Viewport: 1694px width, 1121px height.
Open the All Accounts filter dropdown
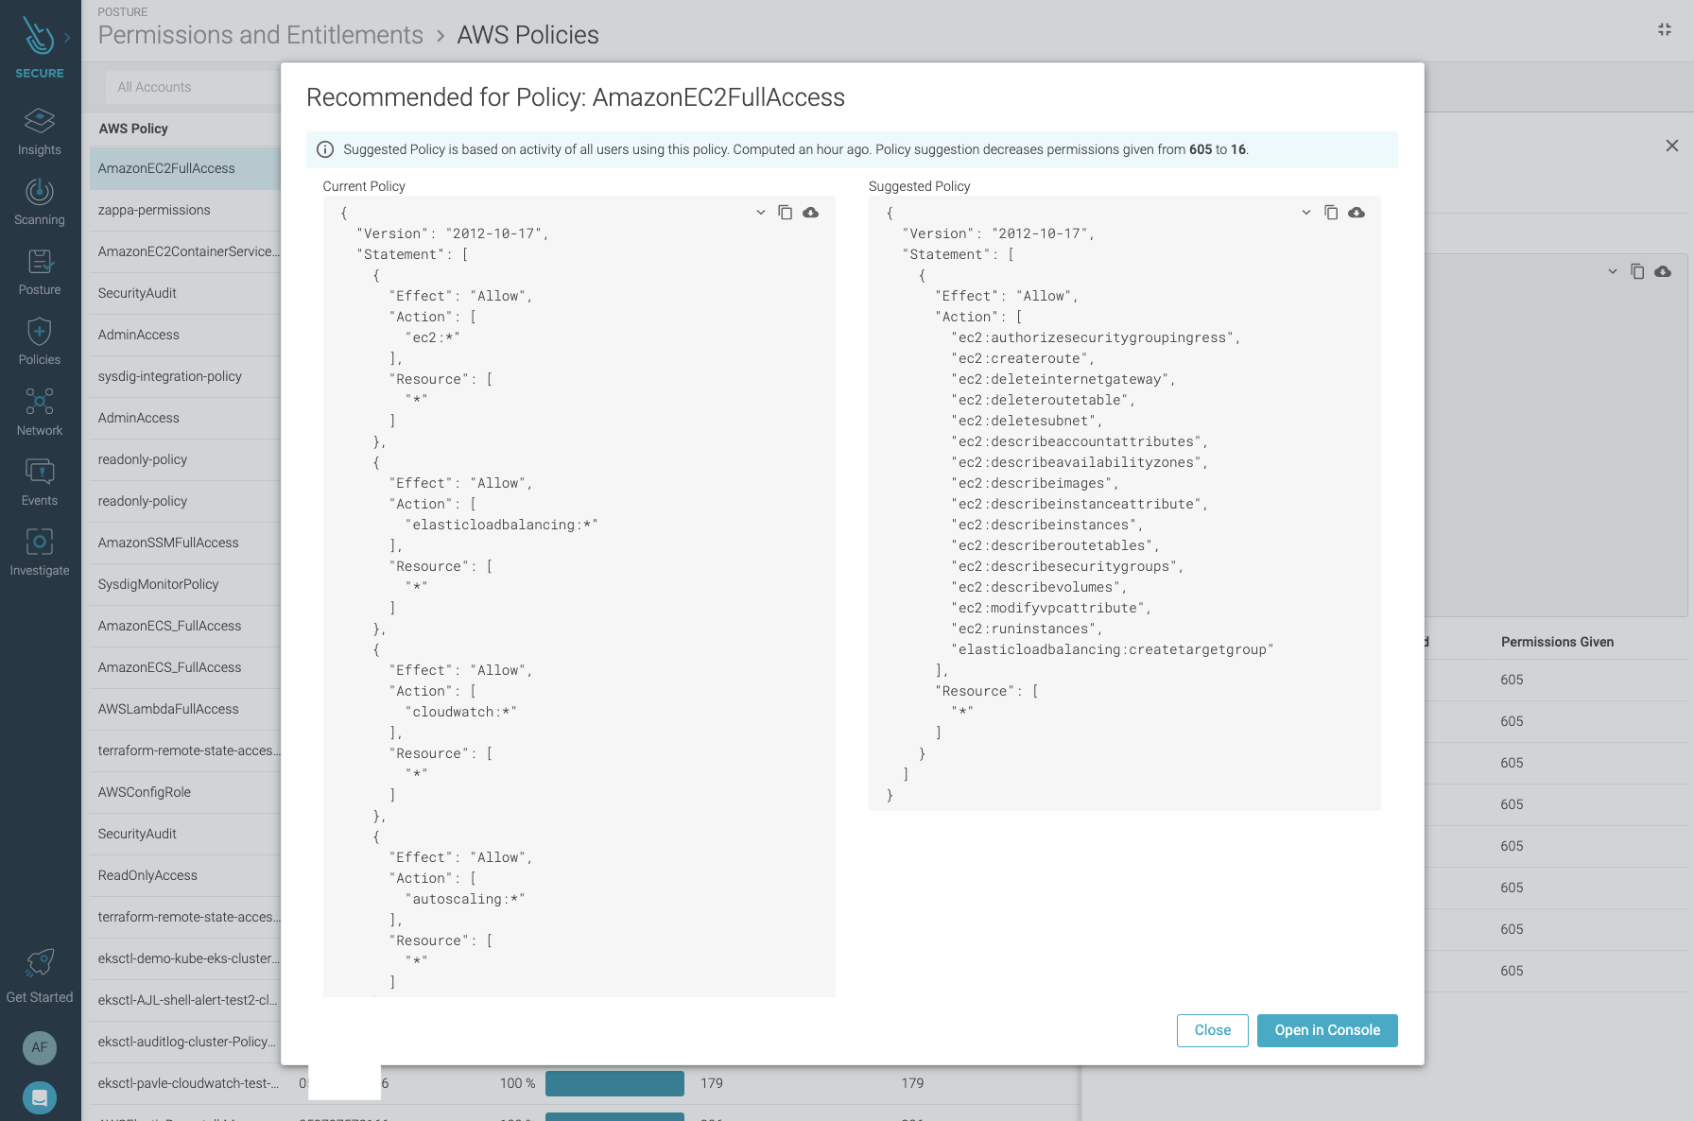(193, 87)
